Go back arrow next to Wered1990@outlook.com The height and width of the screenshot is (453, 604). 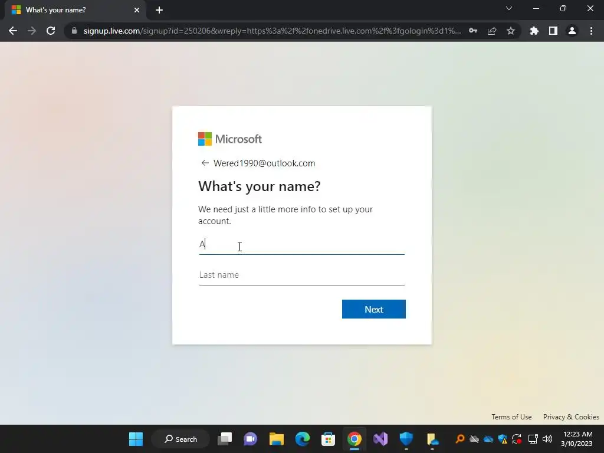205,163
